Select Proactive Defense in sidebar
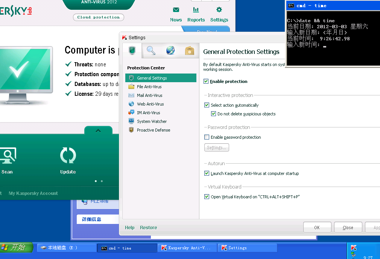 (x=161, y=130)
